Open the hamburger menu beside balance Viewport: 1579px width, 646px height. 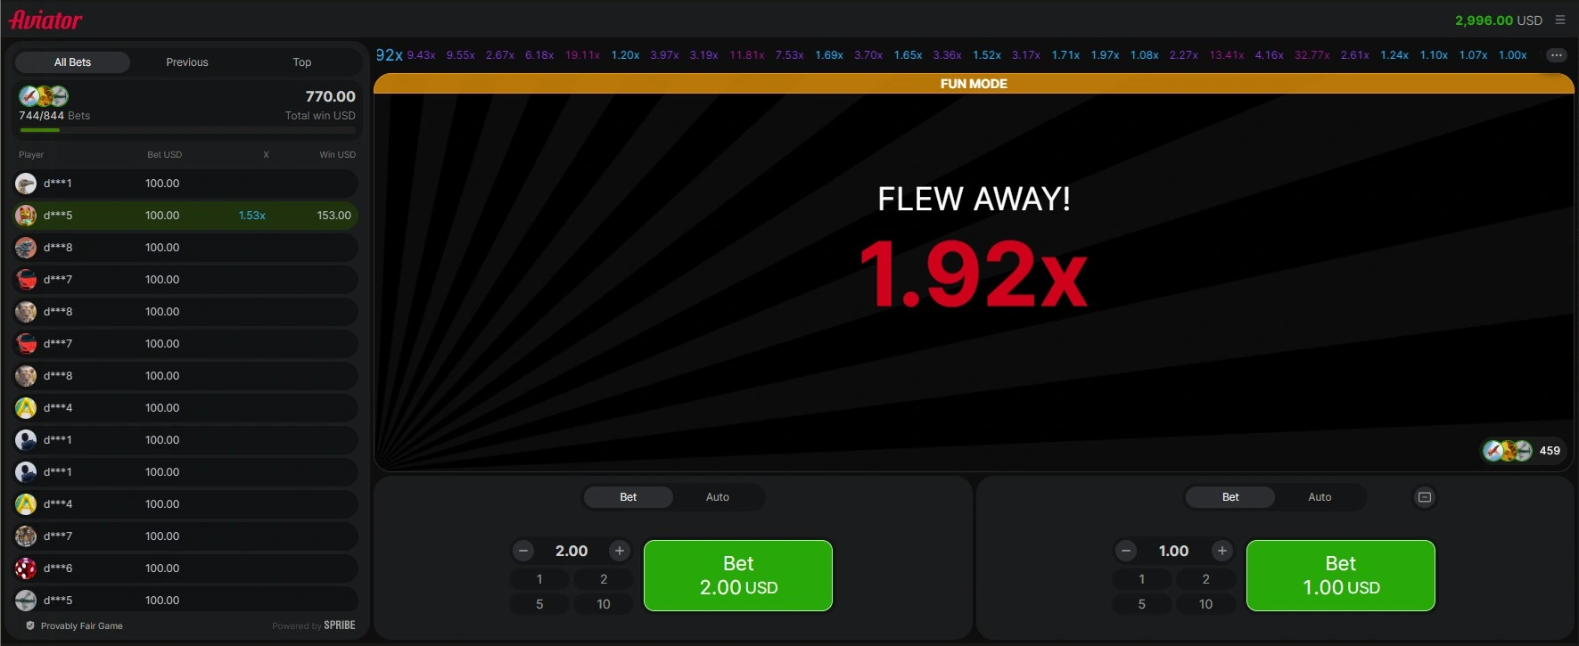tap(1559, 20)
